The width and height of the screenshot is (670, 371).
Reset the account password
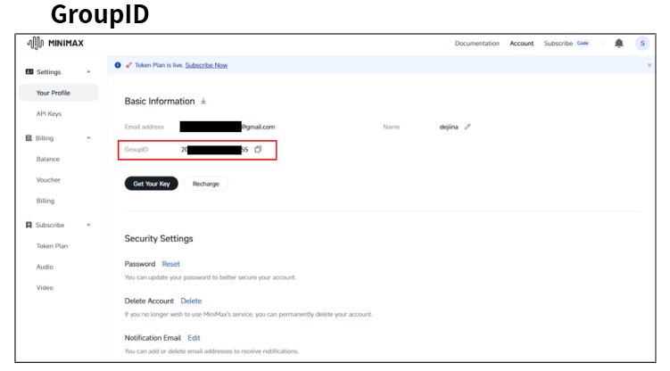(171, 264)
